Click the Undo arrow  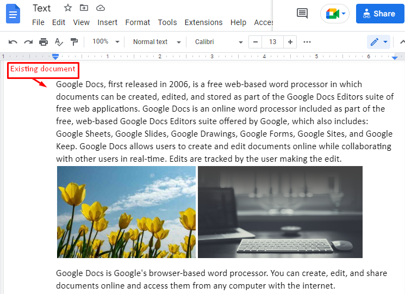tap(13, 42)
